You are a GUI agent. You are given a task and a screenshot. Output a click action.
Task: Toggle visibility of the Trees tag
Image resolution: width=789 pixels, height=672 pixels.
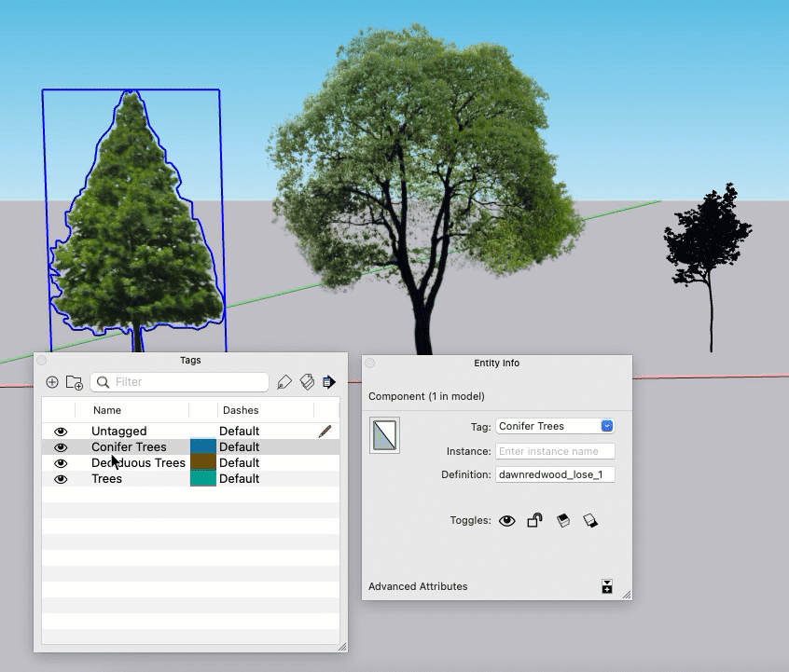point(61,478)
